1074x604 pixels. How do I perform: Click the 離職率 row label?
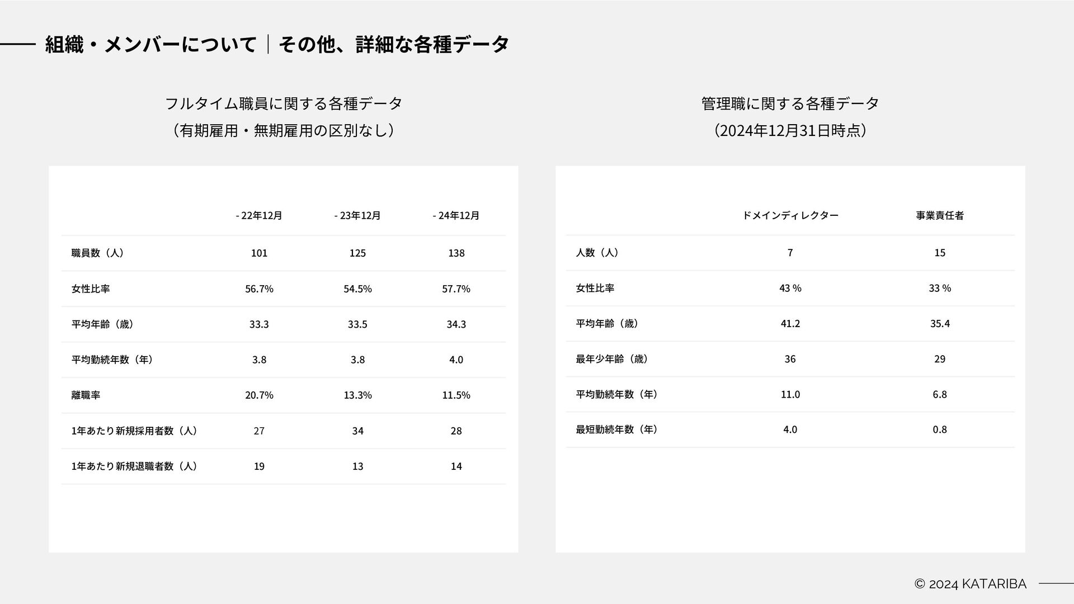coord(86,395)
